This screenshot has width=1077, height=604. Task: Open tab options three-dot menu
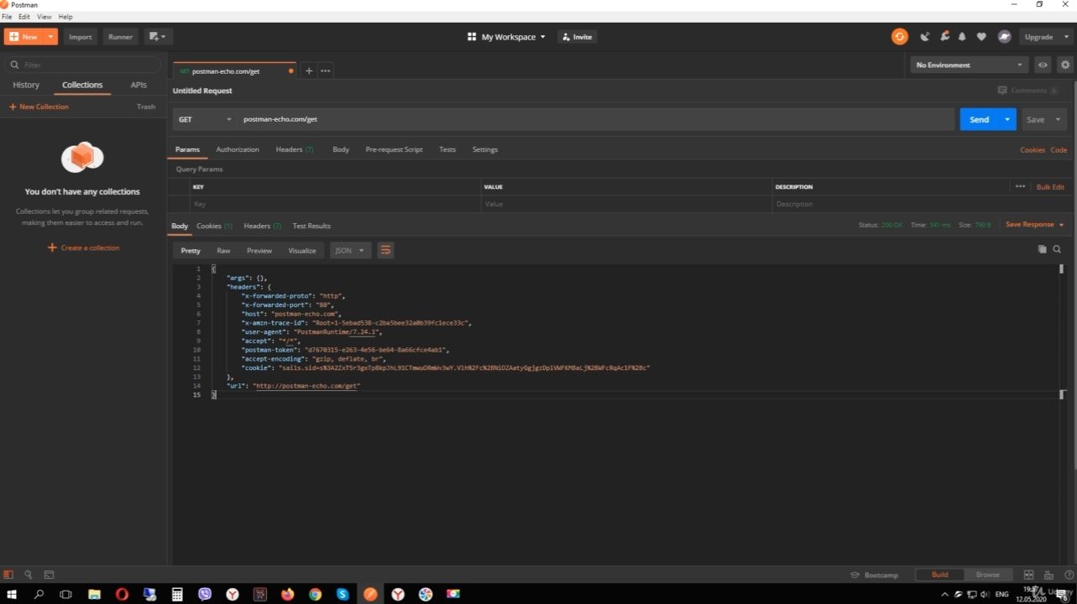click(326, 70)
